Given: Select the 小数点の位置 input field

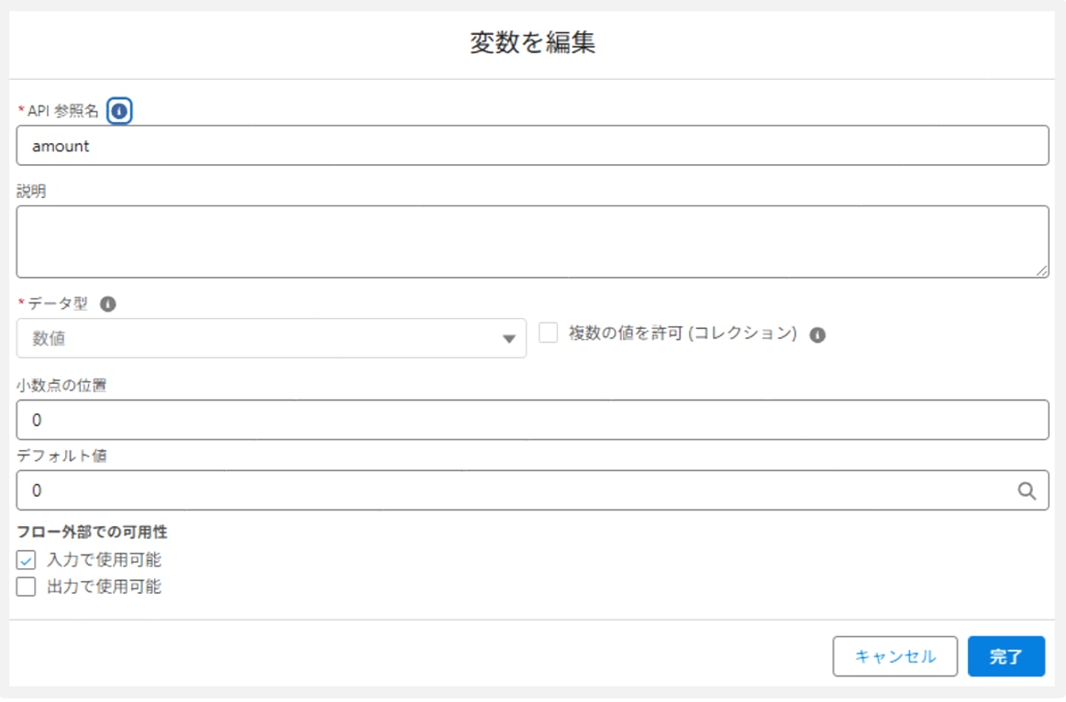Looking at the screenshot, I should click(532, 420).
